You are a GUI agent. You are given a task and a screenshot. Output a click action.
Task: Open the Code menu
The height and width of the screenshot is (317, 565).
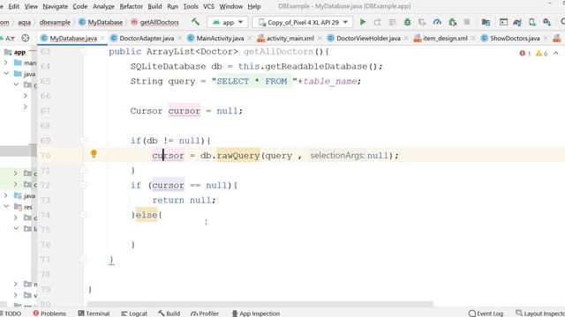click(x=80, y=6)
